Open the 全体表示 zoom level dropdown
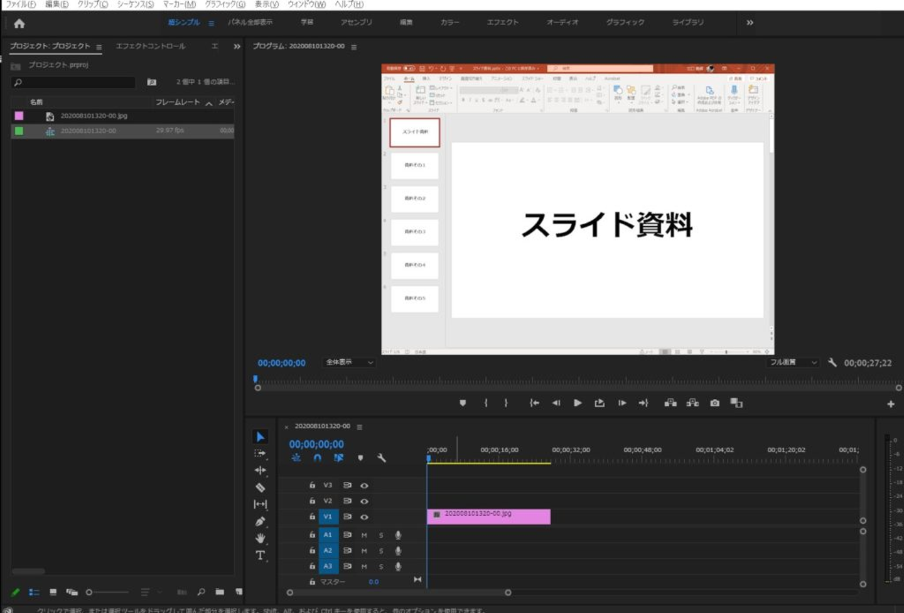This screenshot has width=904, height=613. point(349,362)
